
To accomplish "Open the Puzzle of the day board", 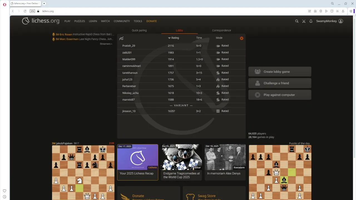I will tap(280, 172).
